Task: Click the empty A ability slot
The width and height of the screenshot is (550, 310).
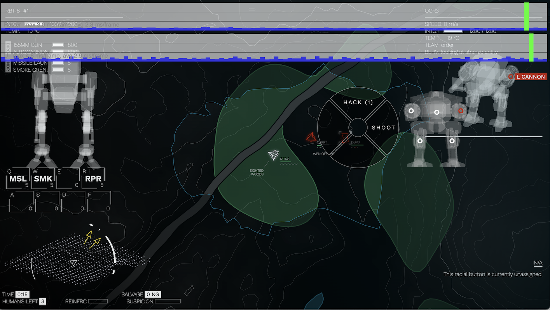Action: 21,202
